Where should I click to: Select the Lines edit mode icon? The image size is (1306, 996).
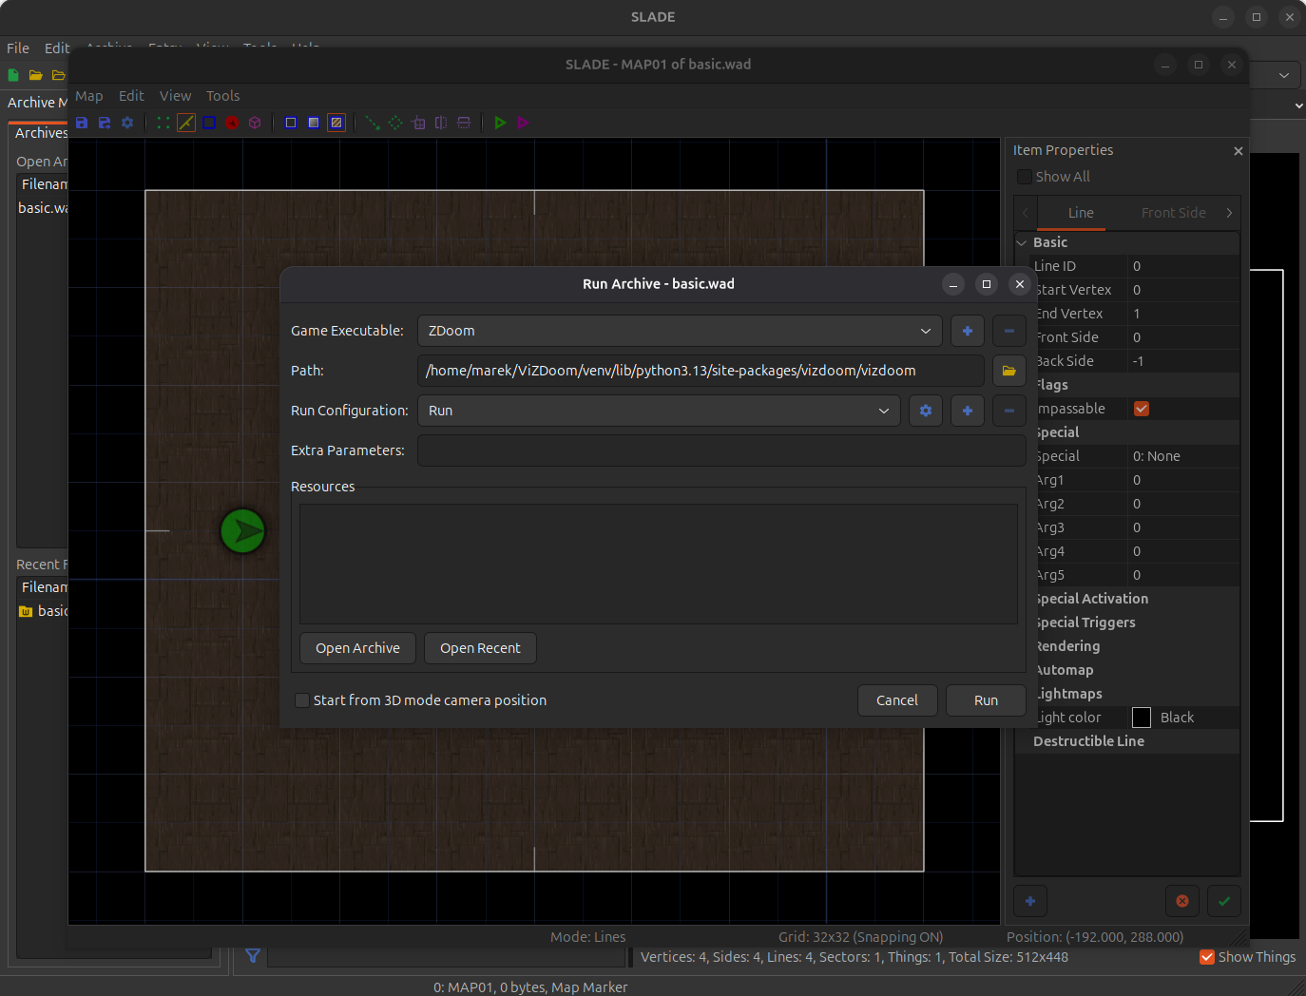(186, 123)
